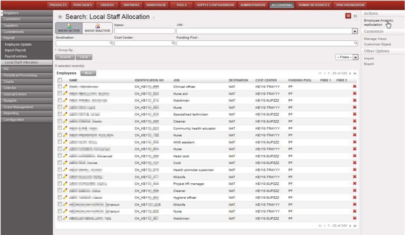Open Journal Entries in the sidebar

pyautogui.click(x=15, y=94)
